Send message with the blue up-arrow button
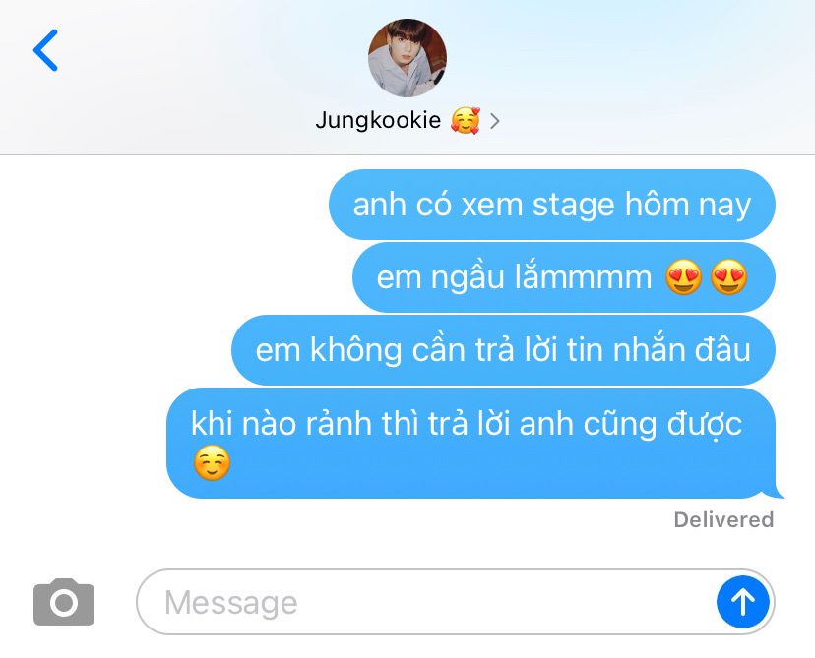The height and width of the screenshot is (658, 815). (743, 601)
